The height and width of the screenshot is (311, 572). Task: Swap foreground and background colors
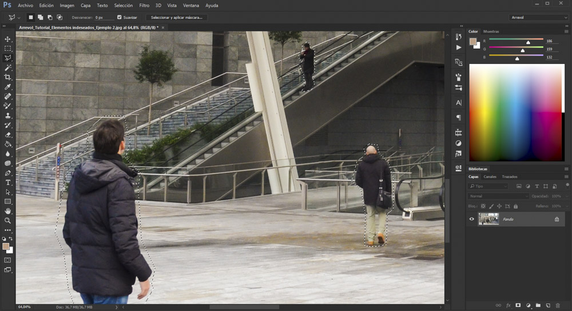pyautogui.click(x=11, y=238)
